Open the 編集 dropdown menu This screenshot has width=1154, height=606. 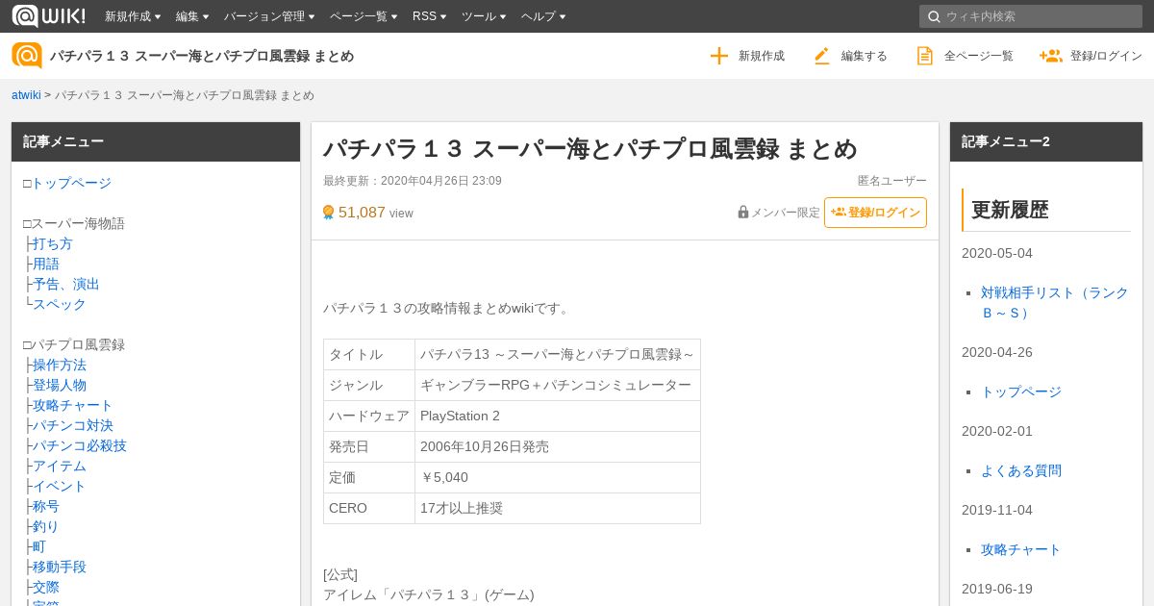point(192,16)
